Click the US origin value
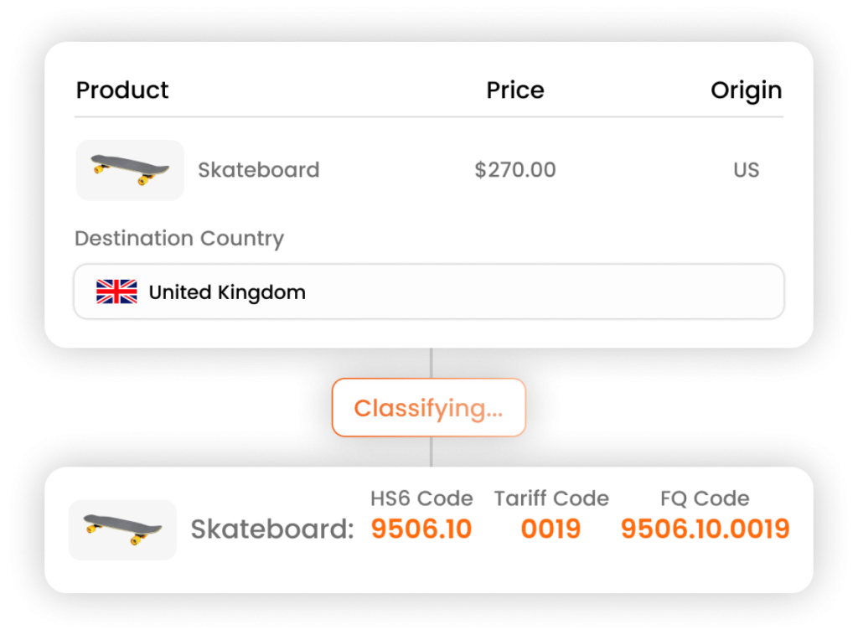This screenshot has width=858, height=635. [746, 170]
